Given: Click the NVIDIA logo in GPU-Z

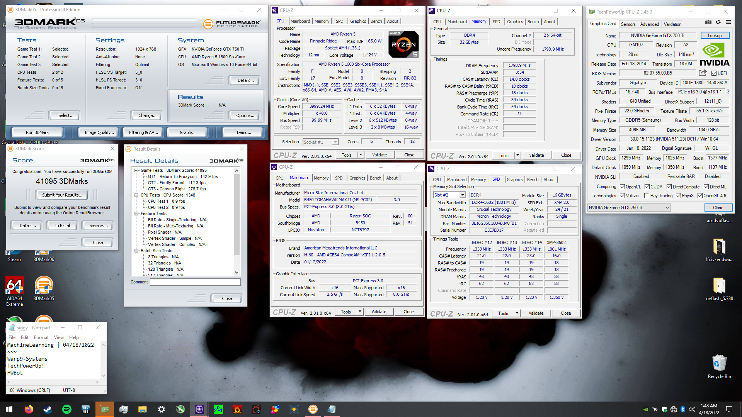Looking at the screenshot, I should [x=715, y=54].
